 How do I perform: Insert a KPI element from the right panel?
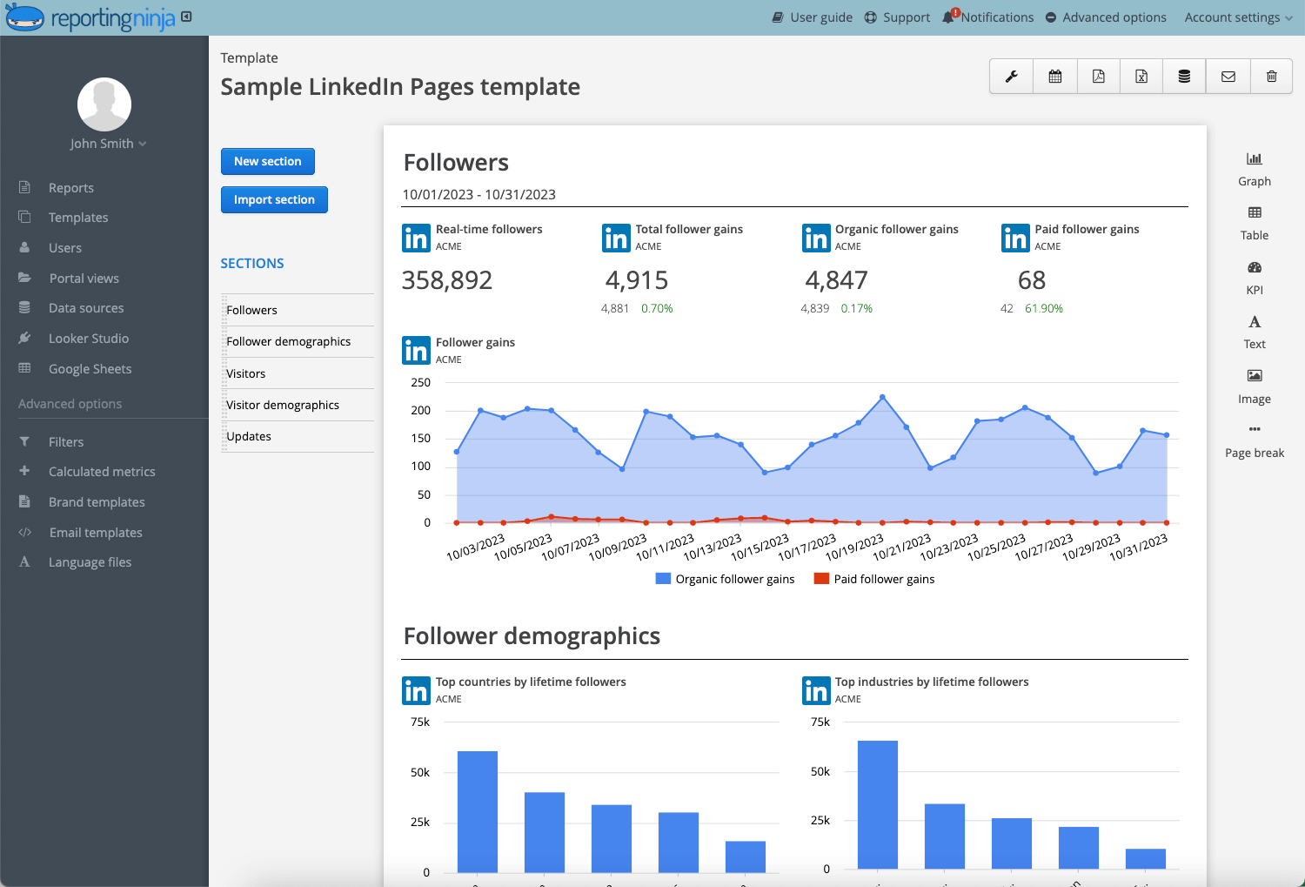(1254, 279)
